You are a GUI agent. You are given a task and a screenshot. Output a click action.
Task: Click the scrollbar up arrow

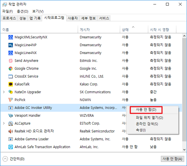tap(184, 36)
